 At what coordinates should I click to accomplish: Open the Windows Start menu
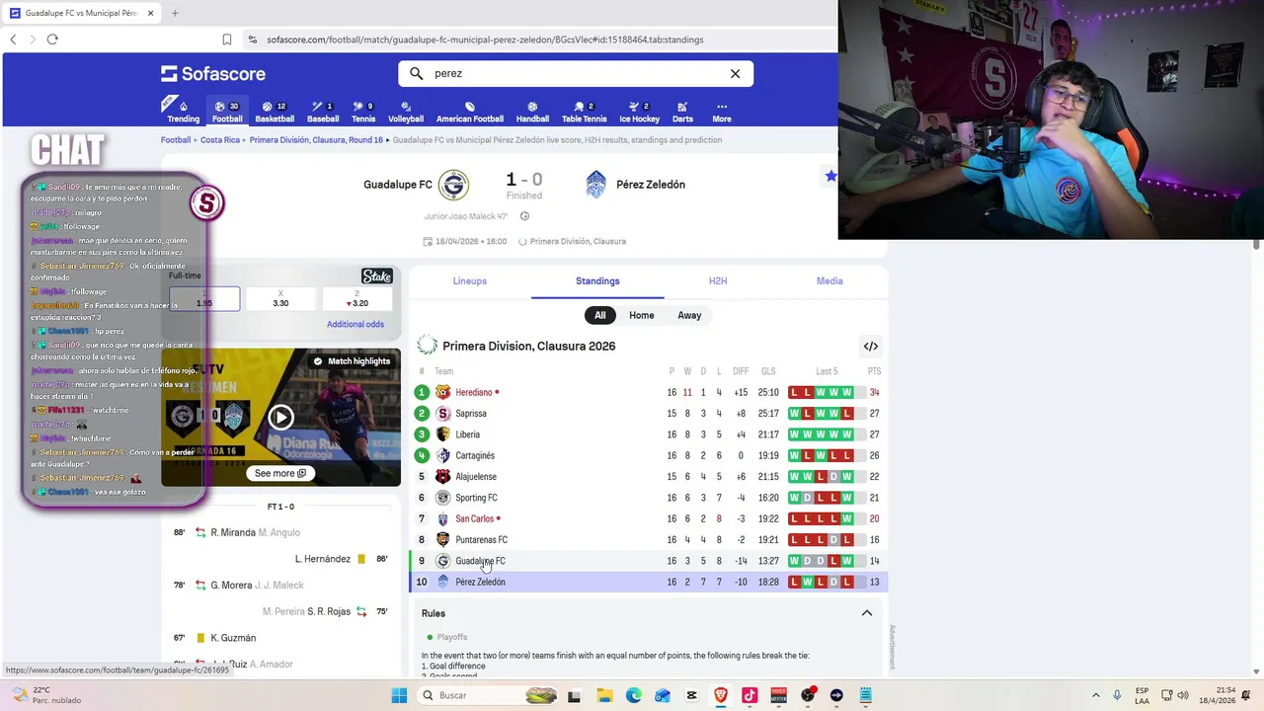(x=399, y=695)
